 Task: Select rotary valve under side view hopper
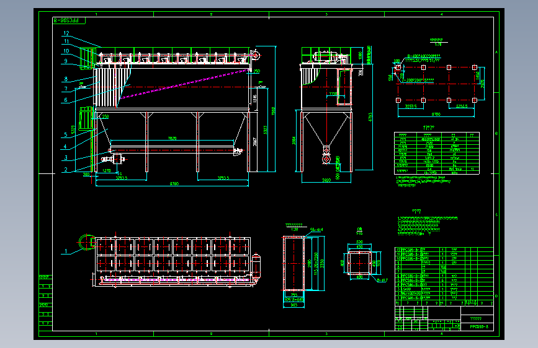(x=326, y=159)
